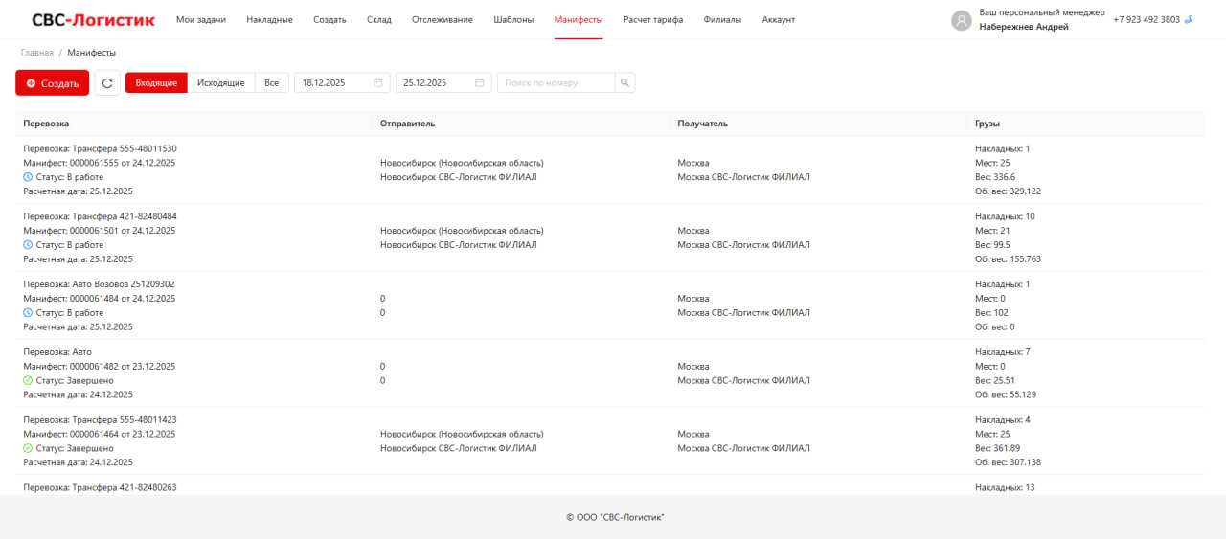Open the end date picker field
The width and height of the screenshot is (1226, 539).
435,83
